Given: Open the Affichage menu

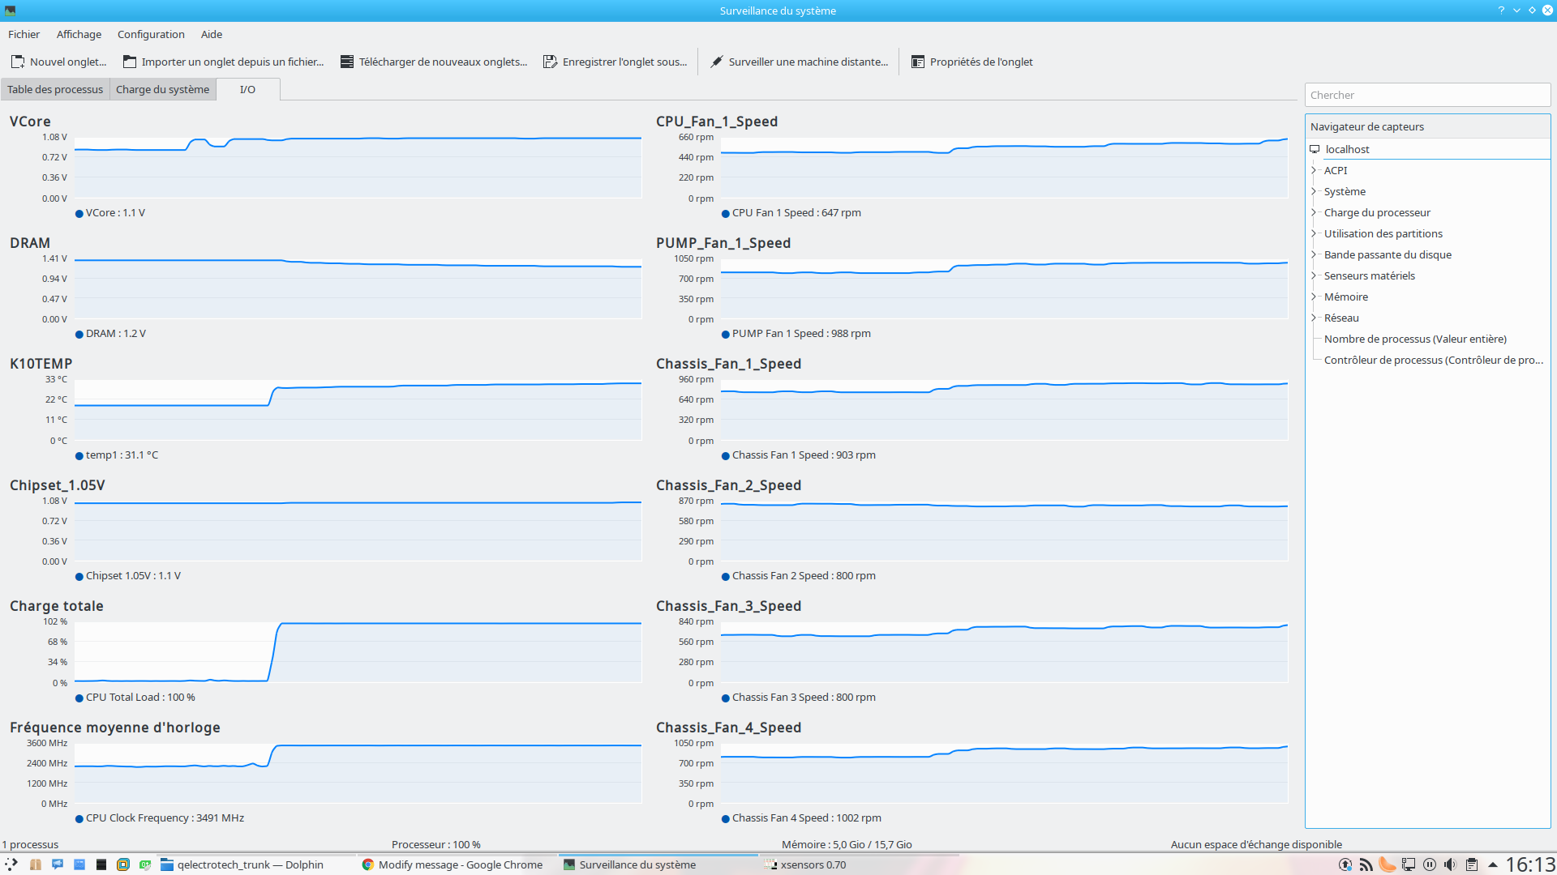Looking at the screenshot, I should click(79, 34).
